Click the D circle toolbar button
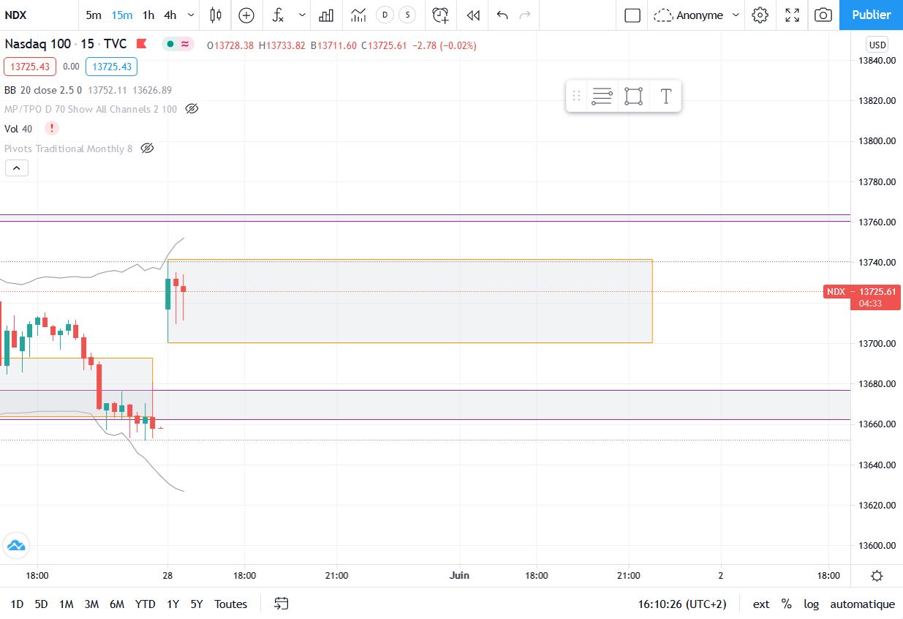The width and height of the screenshot is (903, 619). coord(385,15)
